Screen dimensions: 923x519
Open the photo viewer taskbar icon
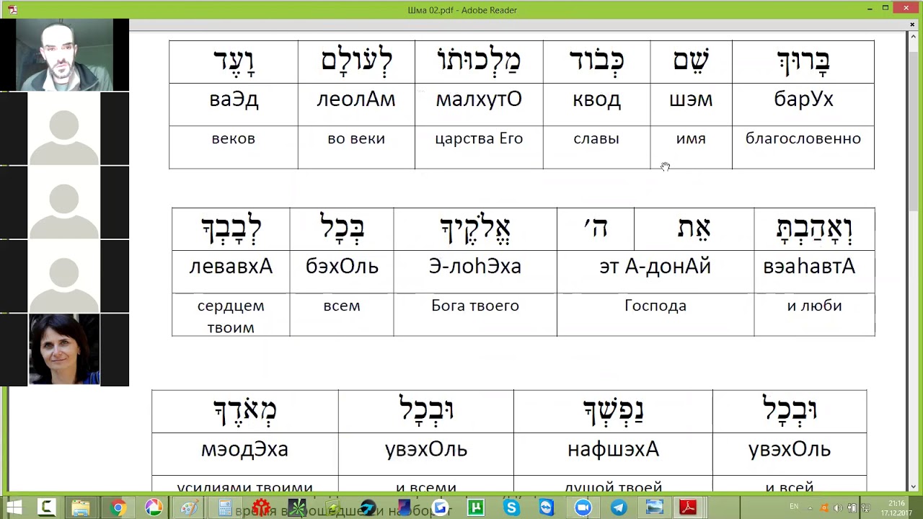click(x=654, y=507)
